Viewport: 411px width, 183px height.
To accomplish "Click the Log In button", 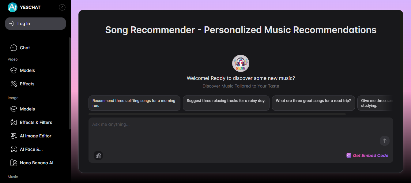I will pyautogui.click(x=35, y=23).
